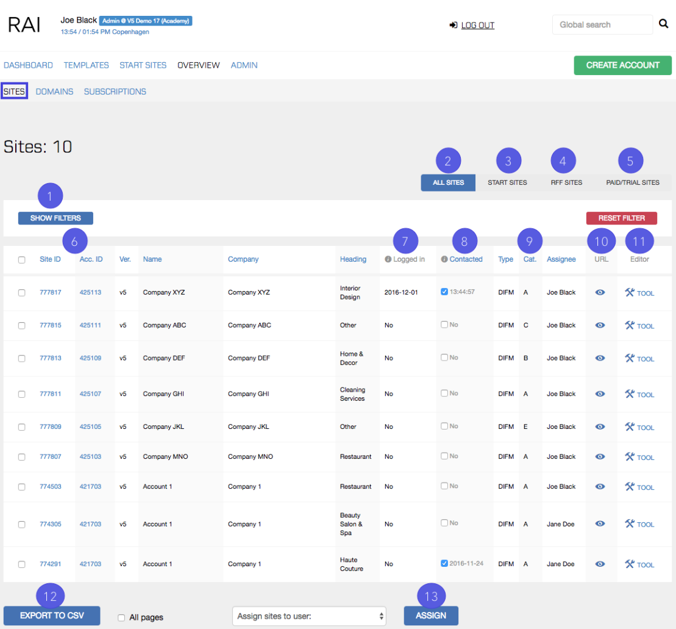Open the Assign sites to user dropdown
Screen dimensions: 676x629
coord(309,616)
